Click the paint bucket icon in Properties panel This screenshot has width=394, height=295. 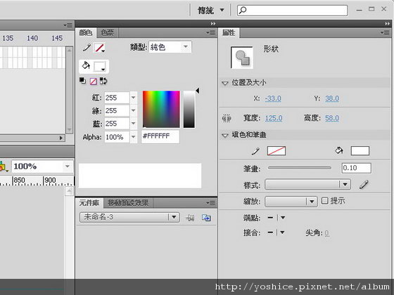pyautogui.click(x=339, y=150)
